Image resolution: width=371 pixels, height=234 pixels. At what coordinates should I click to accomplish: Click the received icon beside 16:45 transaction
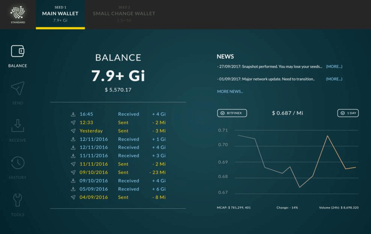73,114
